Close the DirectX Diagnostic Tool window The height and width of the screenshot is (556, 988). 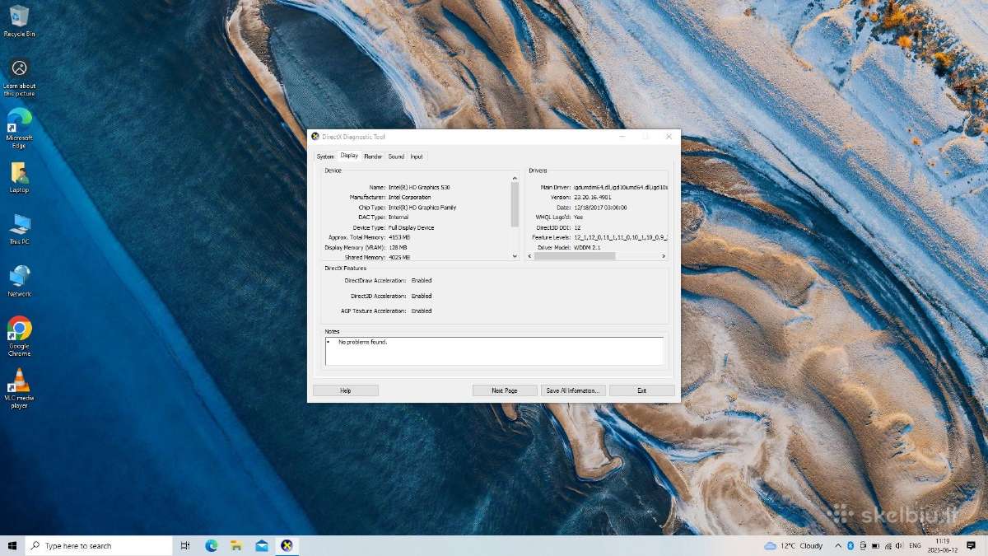[669, 137]
